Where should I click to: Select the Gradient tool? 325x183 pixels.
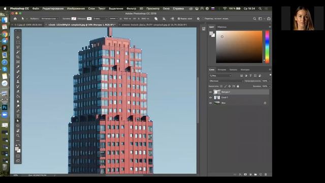(x=18, y=96)
